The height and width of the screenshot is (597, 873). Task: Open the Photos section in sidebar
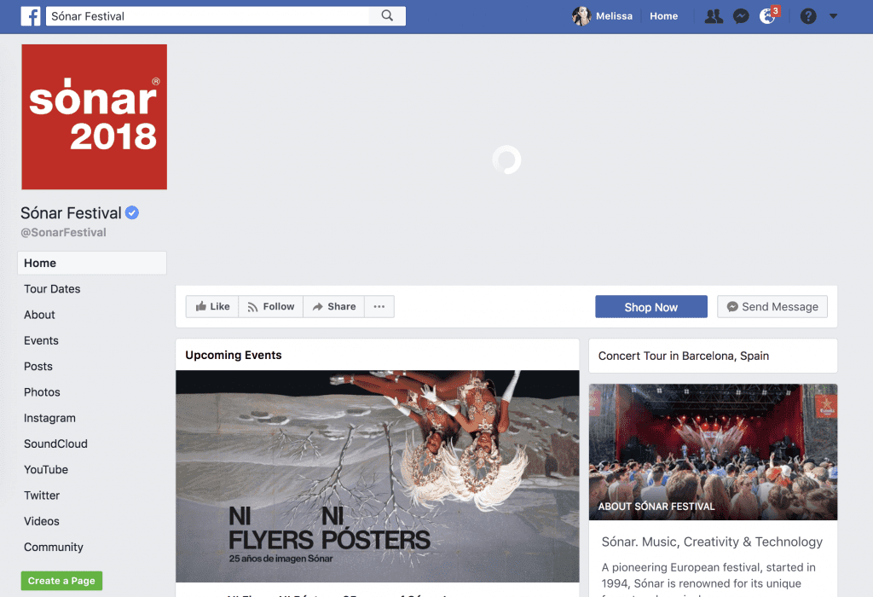42,392
